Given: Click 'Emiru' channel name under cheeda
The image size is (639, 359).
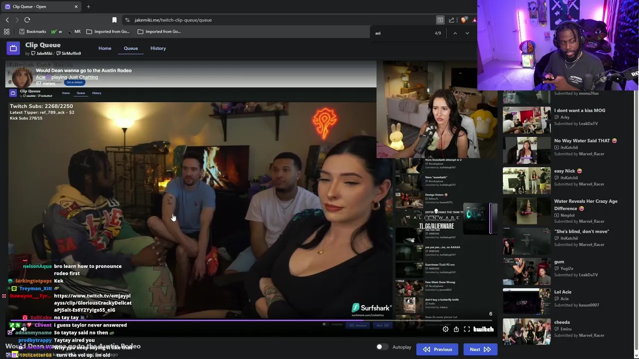Looking at the screenshot, I should (565, 329).
